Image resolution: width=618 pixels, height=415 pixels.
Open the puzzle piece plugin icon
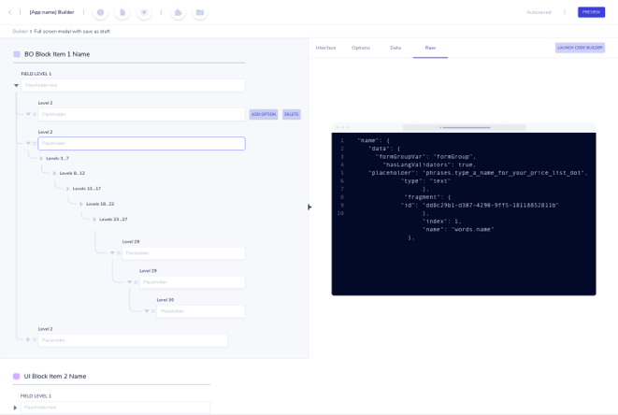(x=179, y=12)
